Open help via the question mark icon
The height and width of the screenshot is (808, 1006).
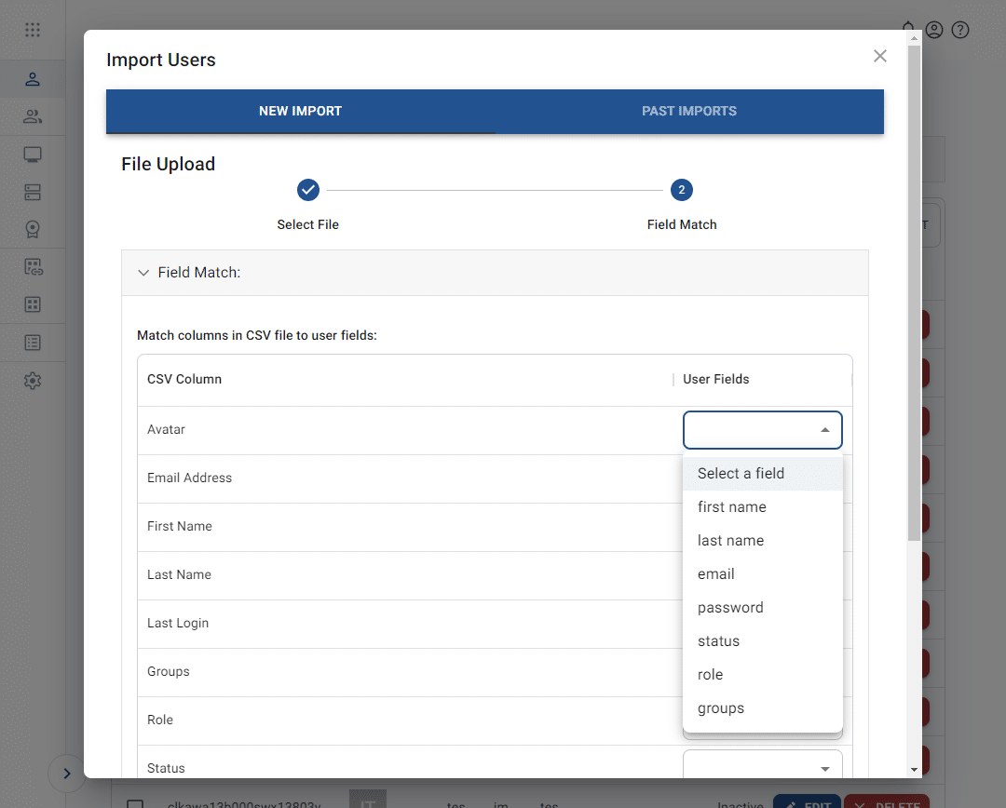[960, 29]
